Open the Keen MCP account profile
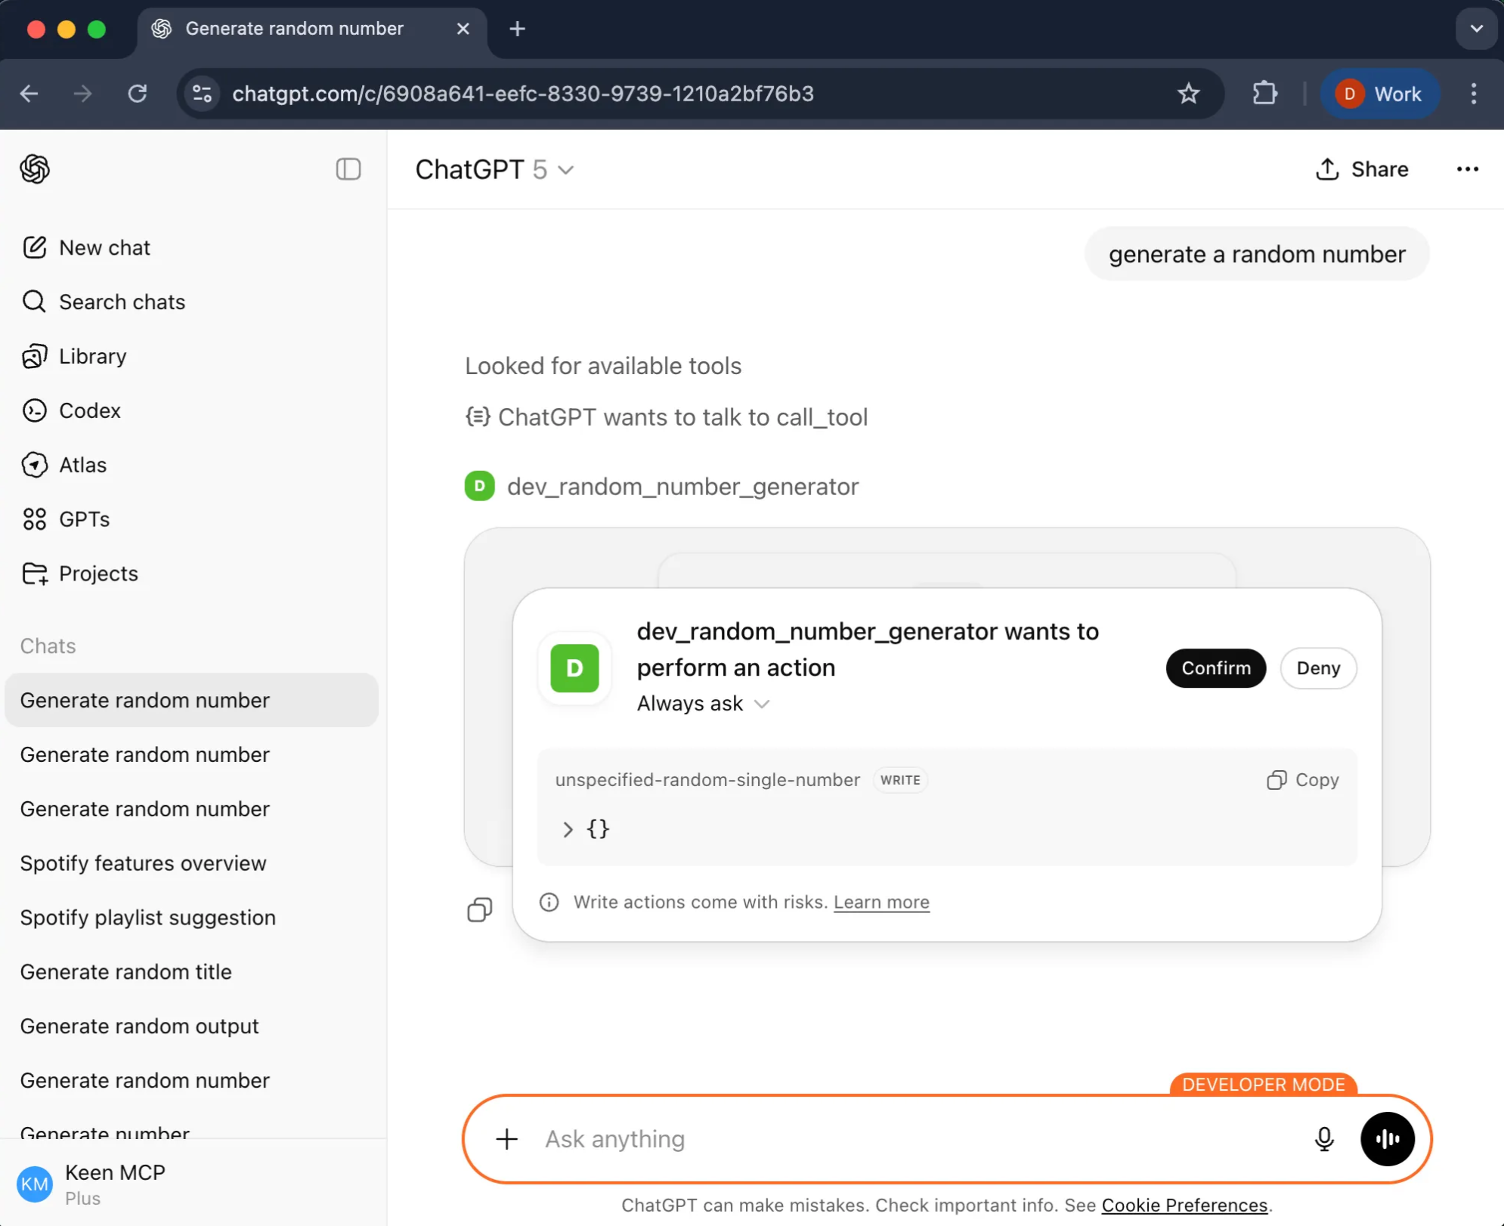This screenshot has width=1504, height=1226. 113,1184
